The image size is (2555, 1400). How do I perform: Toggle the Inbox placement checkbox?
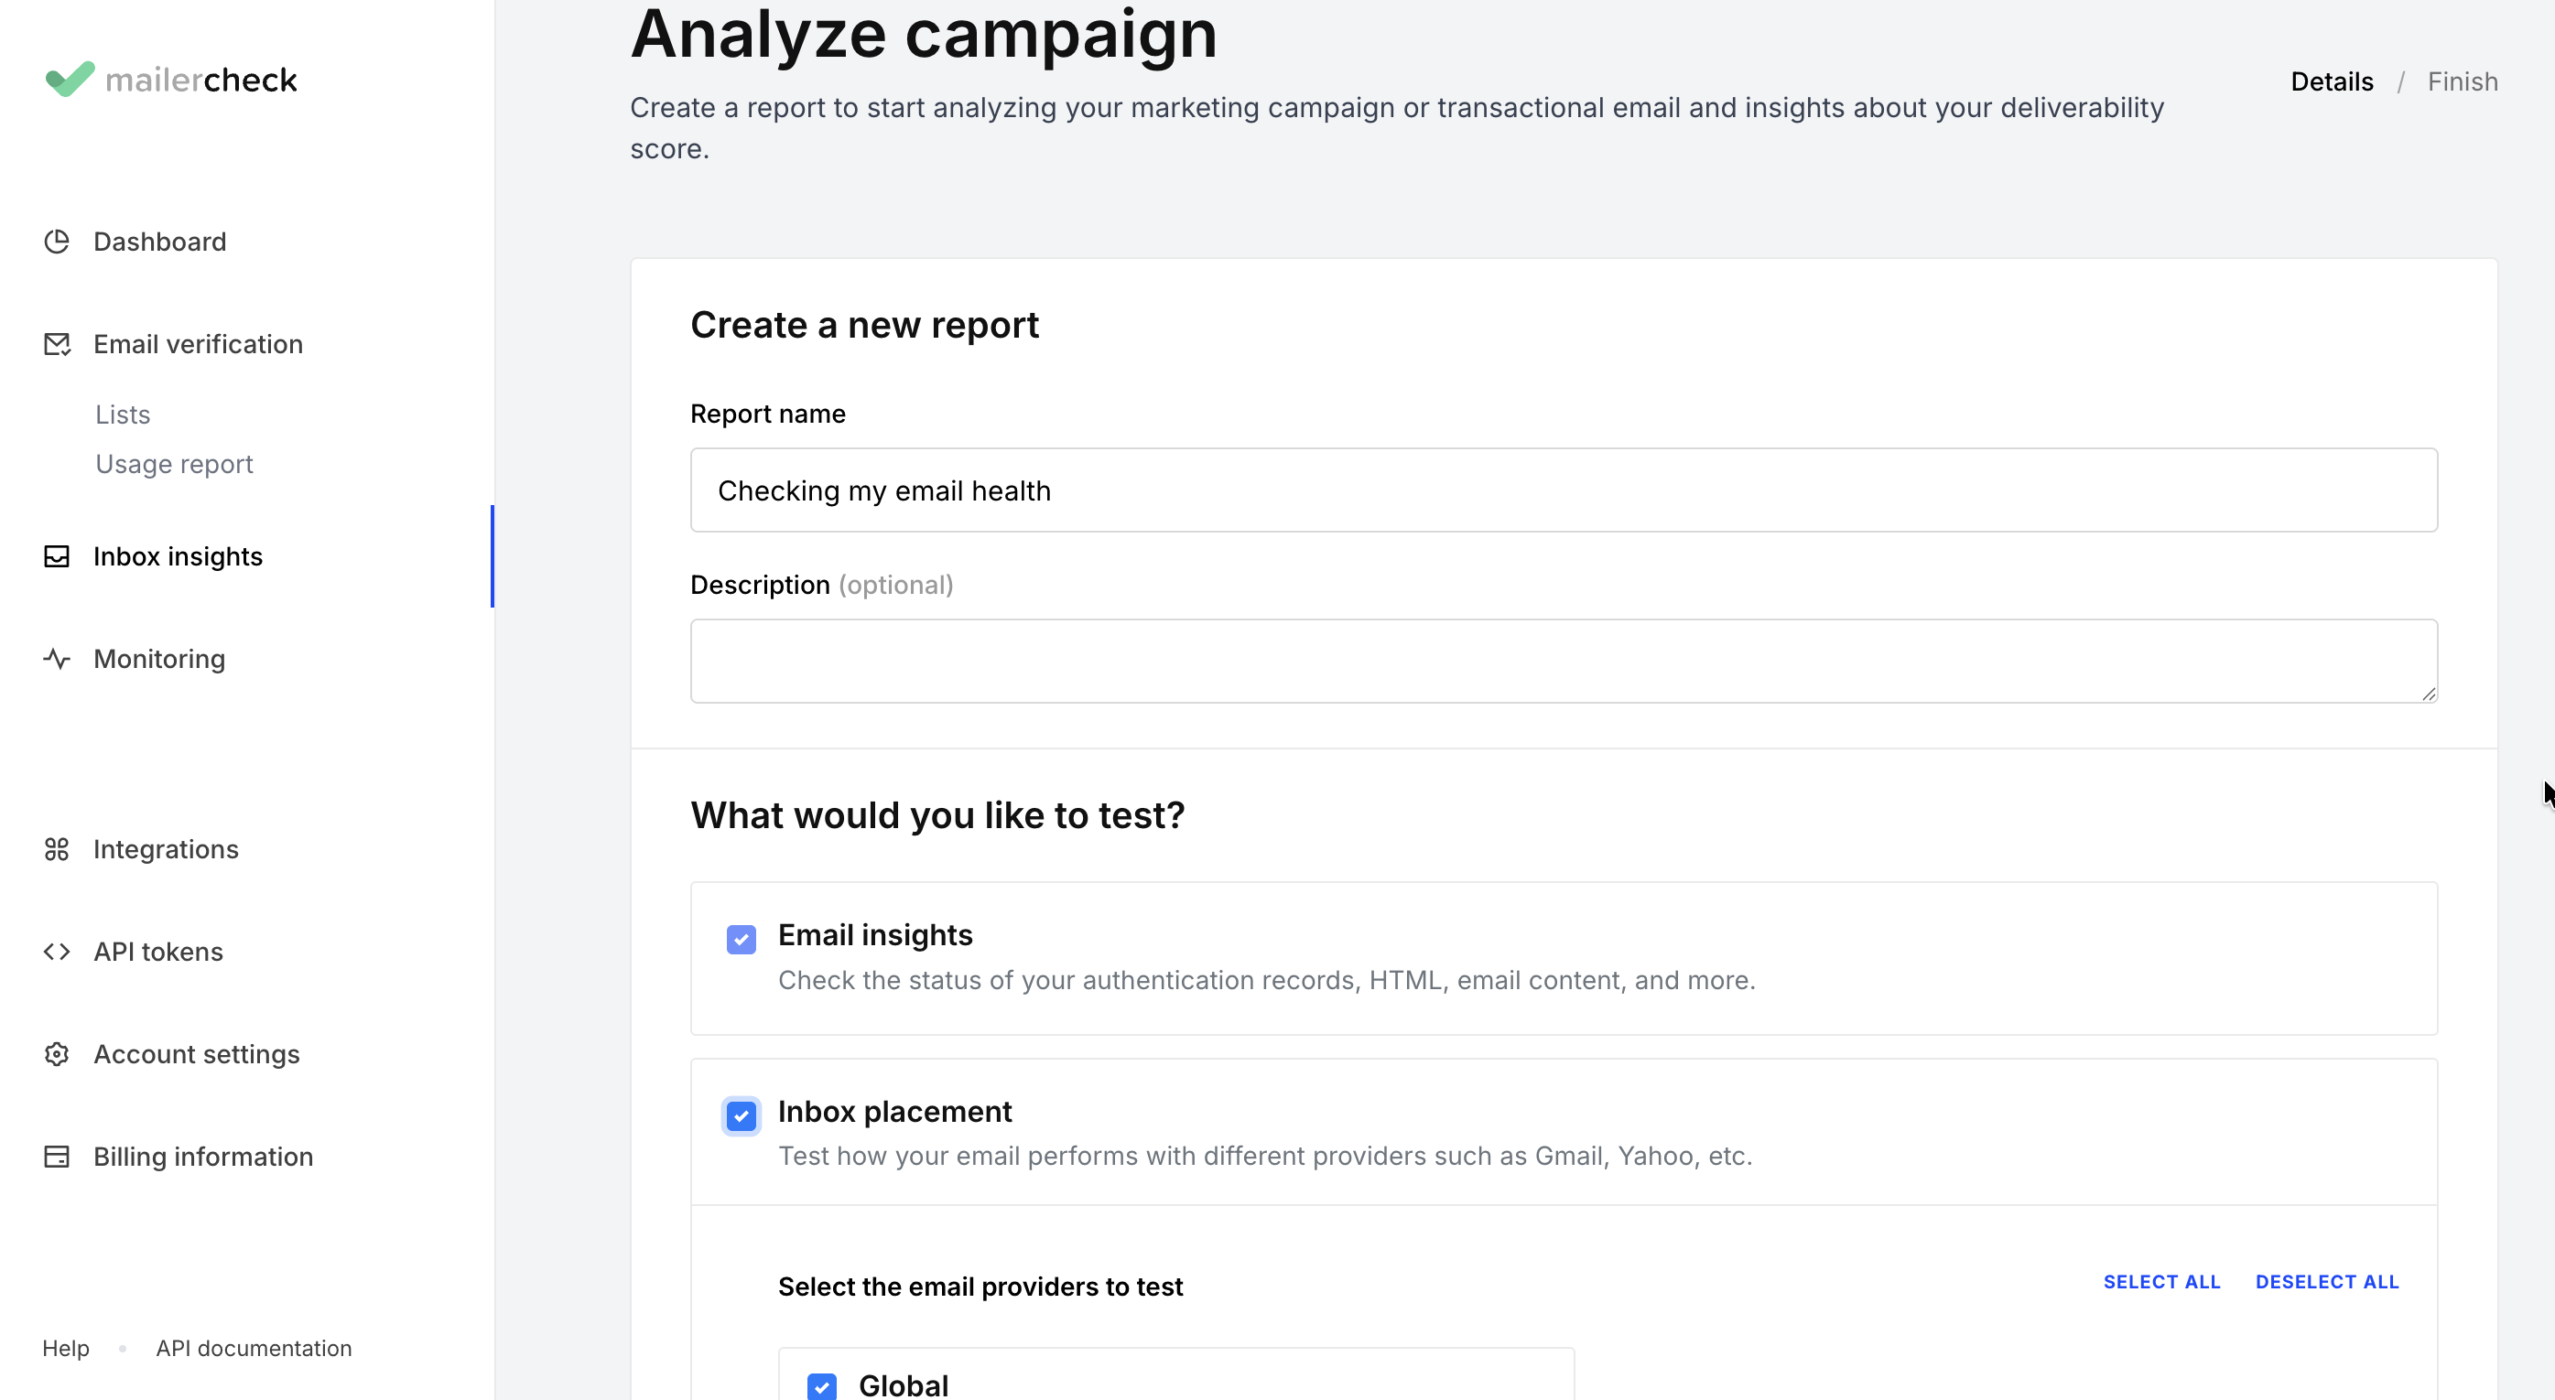(x=741, y=1115)
